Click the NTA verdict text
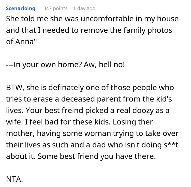The width and height of the screenshot is (191, 187). click(x=14, y=179)
